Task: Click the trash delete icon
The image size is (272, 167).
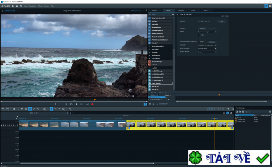Action: [14, 109]
